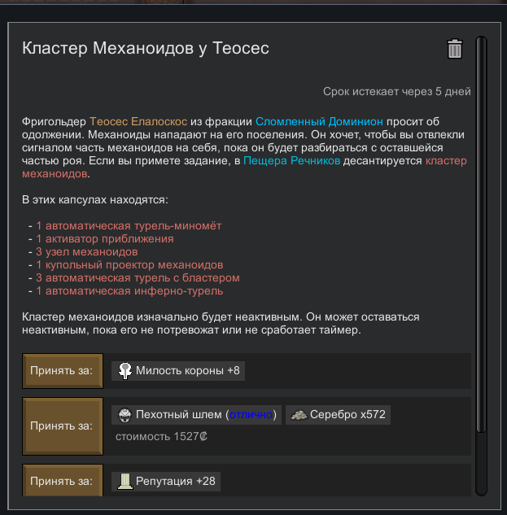Screen dimensions: 507x515
Task: Select автоматическая турель с бластером entry
Action: tap(138, 277)
